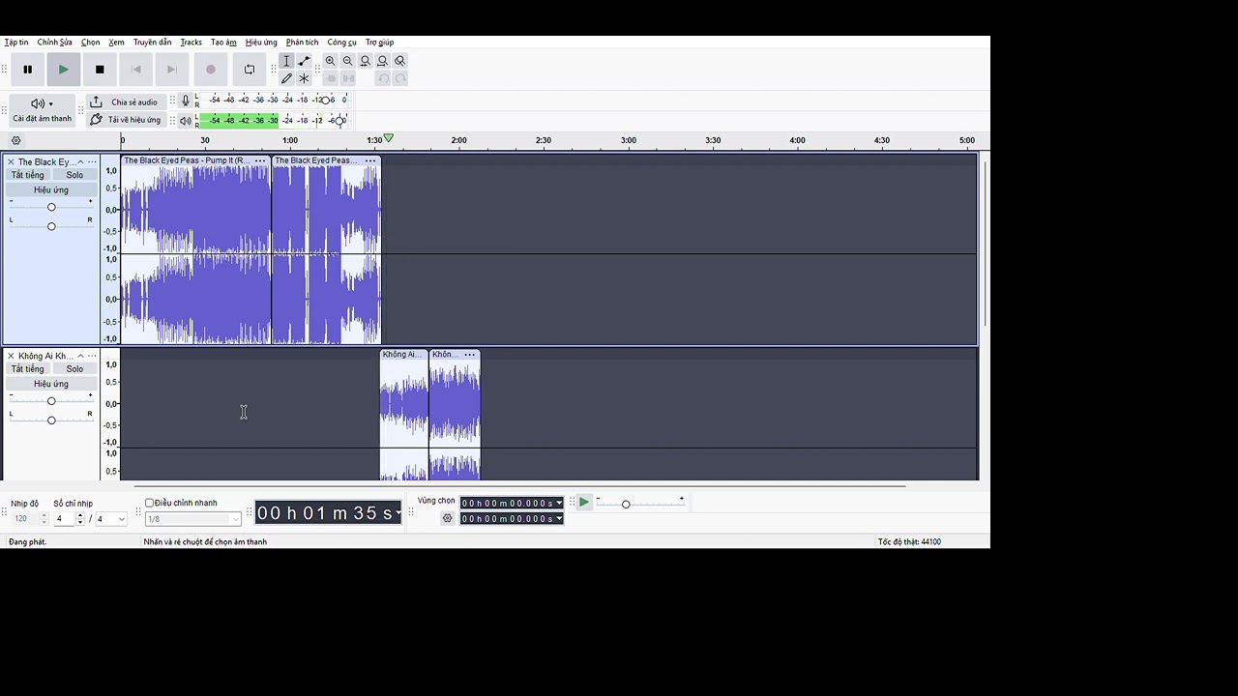The width and height of the screenshot is (1238, 696).
Task: Open the Chọn menu
Action: click(90, 43)
